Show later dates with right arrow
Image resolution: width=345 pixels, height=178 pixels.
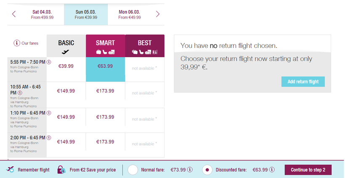(158, 14)
